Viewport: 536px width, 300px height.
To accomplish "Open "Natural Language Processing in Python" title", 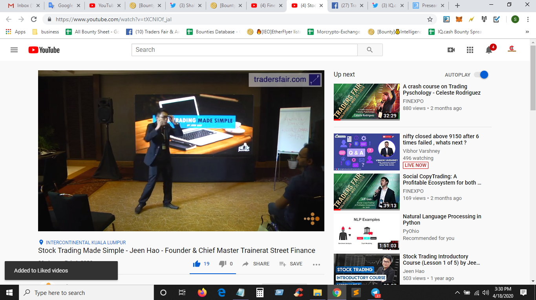I will (x=442, y=220).
